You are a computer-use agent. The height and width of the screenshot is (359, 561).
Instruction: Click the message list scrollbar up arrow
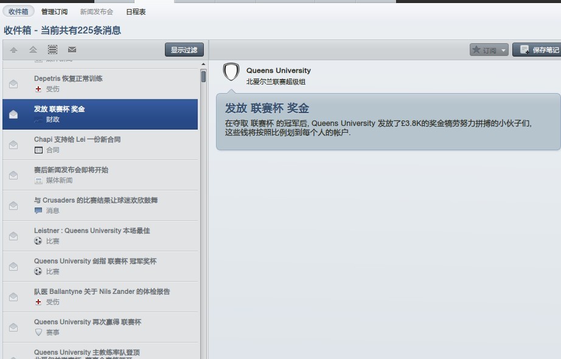[x=203, y=64]
